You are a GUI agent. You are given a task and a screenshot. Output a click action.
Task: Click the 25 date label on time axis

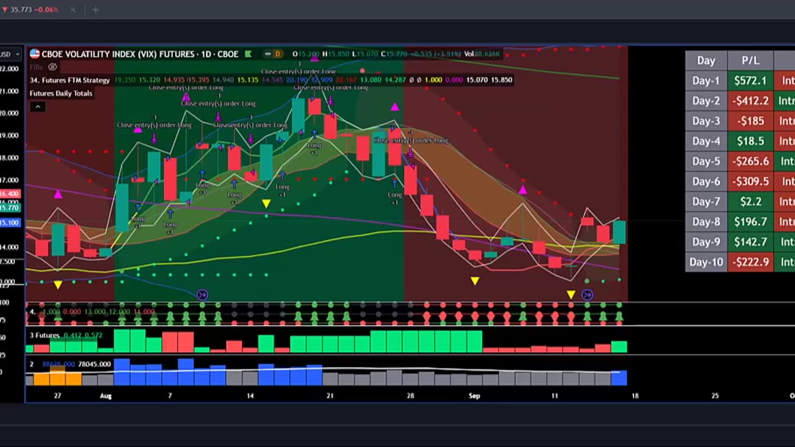click(715, 395)
